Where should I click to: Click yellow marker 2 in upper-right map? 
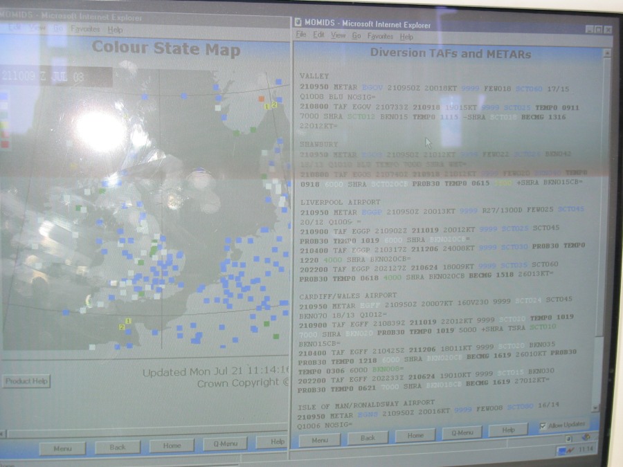pyautogui.click(x=274, y=105)
